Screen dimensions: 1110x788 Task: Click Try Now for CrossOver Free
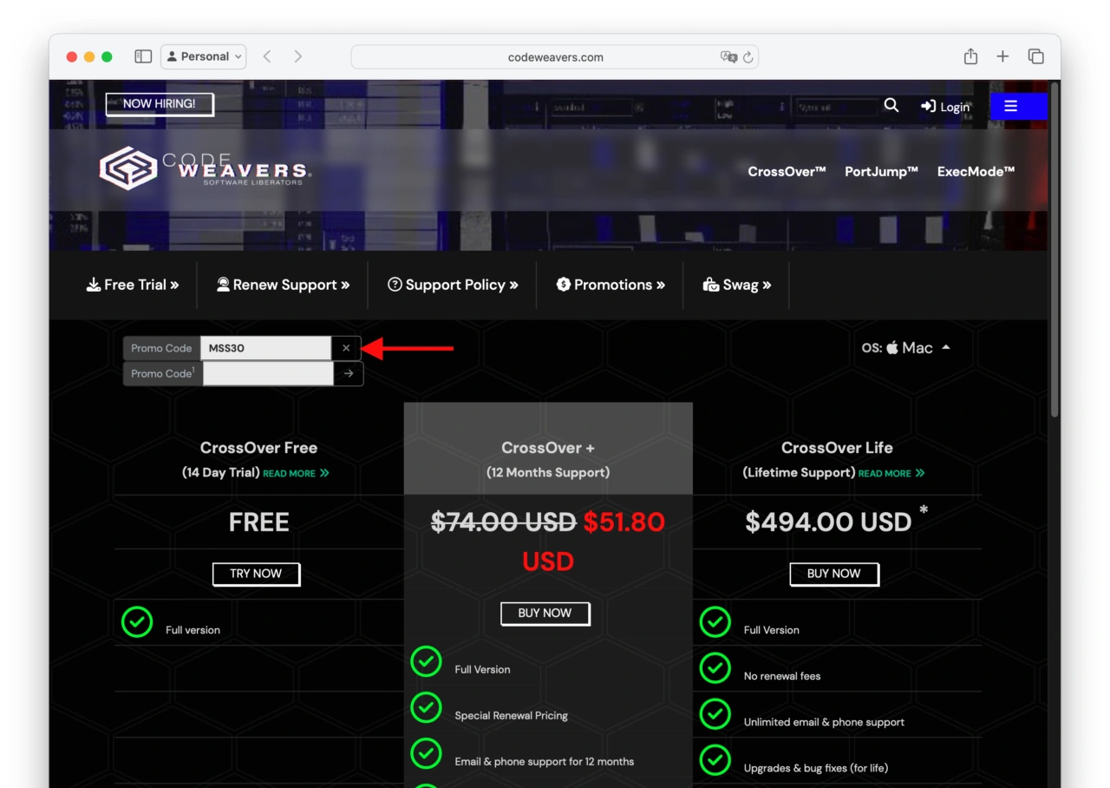click(256, 574)
